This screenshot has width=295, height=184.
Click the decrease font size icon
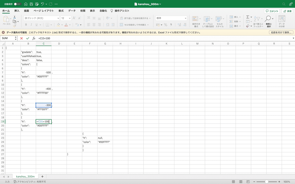pyautogui.click(x=80, y=18)
